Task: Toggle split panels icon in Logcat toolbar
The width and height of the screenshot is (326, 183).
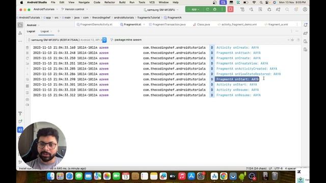Action: pos(27,93)
